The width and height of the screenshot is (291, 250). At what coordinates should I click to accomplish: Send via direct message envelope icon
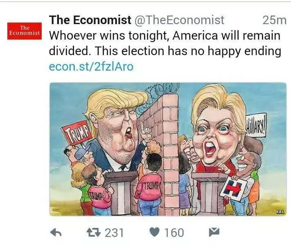(x=214, y=232)
